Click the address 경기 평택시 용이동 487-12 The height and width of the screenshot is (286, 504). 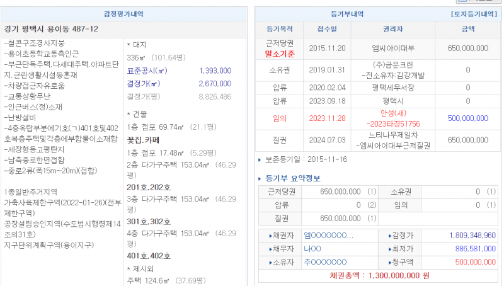tap(52, 30)
